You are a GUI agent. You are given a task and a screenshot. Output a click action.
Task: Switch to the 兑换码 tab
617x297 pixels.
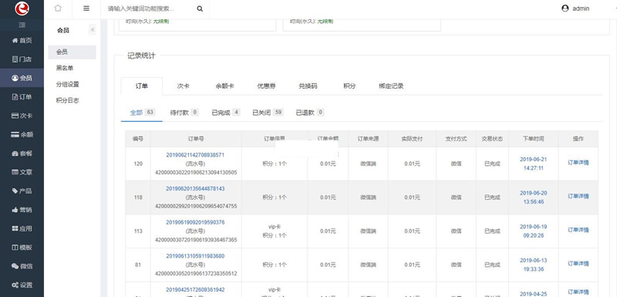tap(308, 86)
